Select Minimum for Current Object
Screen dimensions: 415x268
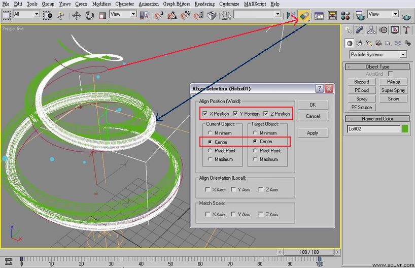(210, 132)
